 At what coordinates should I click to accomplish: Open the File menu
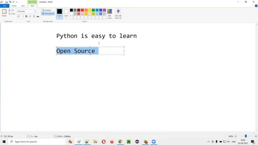[4, 6]
